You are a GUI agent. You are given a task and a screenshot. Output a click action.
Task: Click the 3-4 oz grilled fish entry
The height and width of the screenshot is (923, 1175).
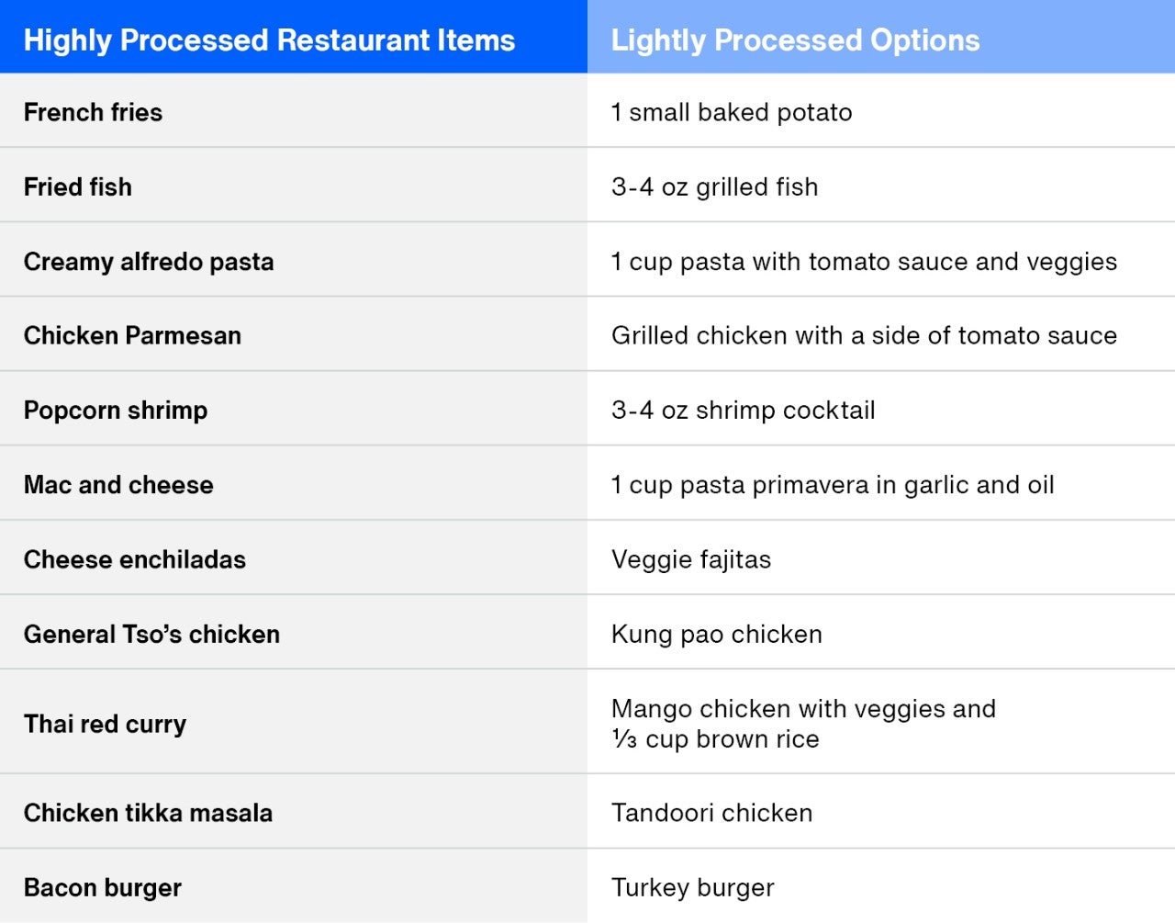[714, 186]
